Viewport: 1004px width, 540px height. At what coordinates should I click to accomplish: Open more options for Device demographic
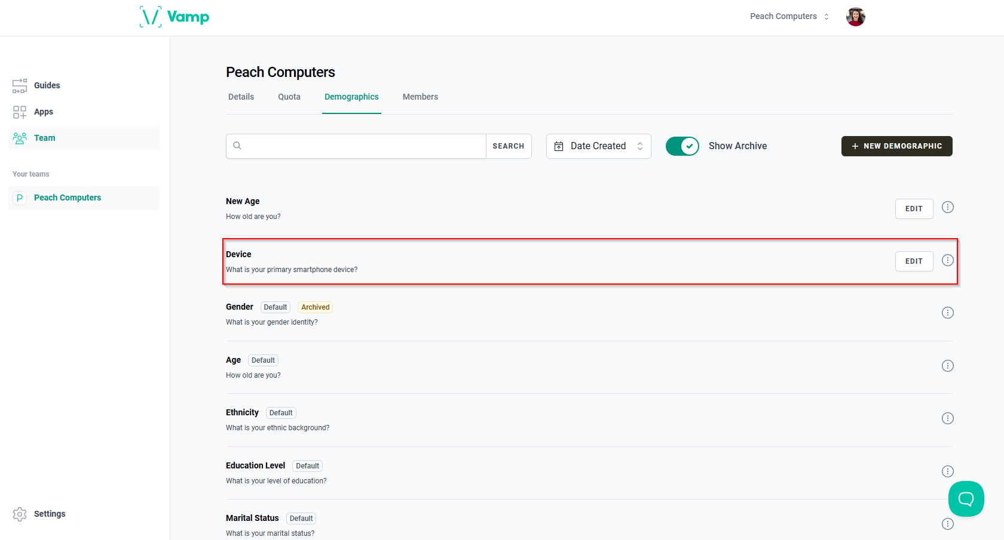[947, 260]
